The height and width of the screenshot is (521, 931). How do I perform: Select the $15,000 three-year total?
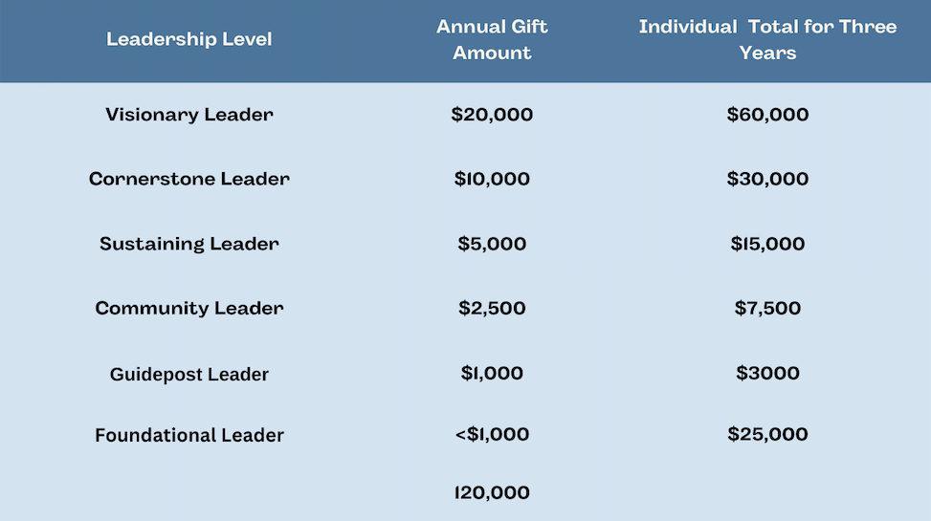pyautogui.click(x=767, y=244)
